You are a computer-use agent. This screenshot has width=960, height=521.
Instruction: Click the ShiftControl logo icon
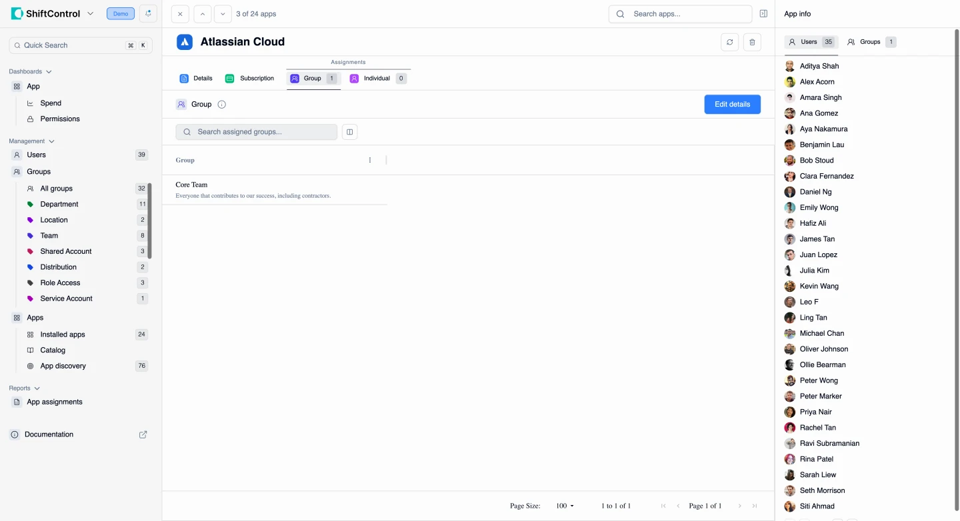(17, 13)
